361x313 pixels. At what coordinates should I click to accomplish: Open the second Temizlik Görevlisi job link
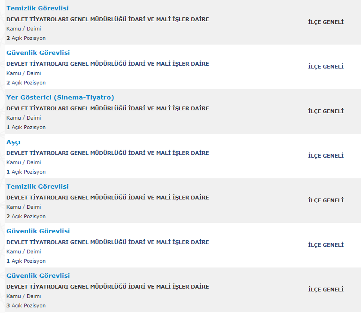coord(38,186)
